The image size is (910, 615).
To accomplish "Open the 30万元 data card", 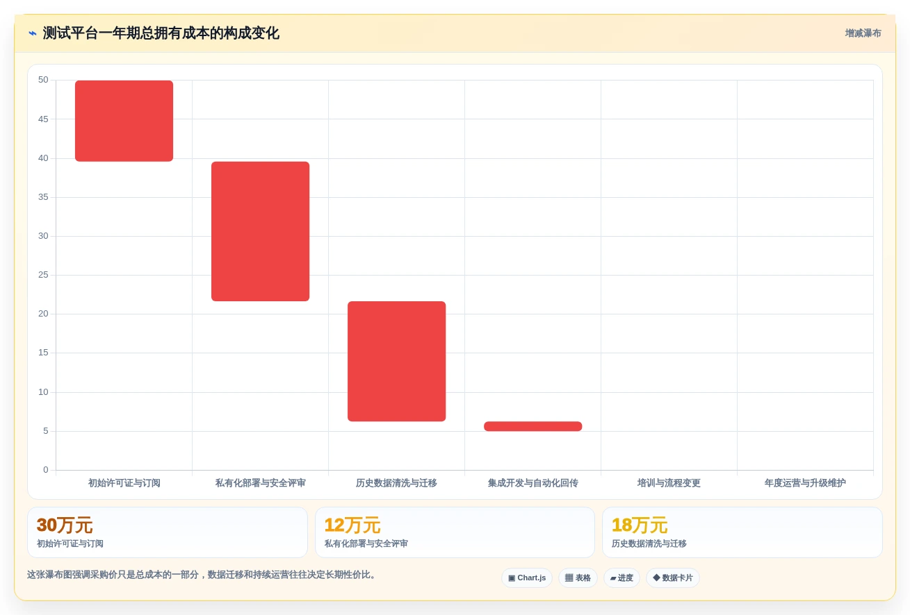I will pyautogui.click(x=168, y=532).
